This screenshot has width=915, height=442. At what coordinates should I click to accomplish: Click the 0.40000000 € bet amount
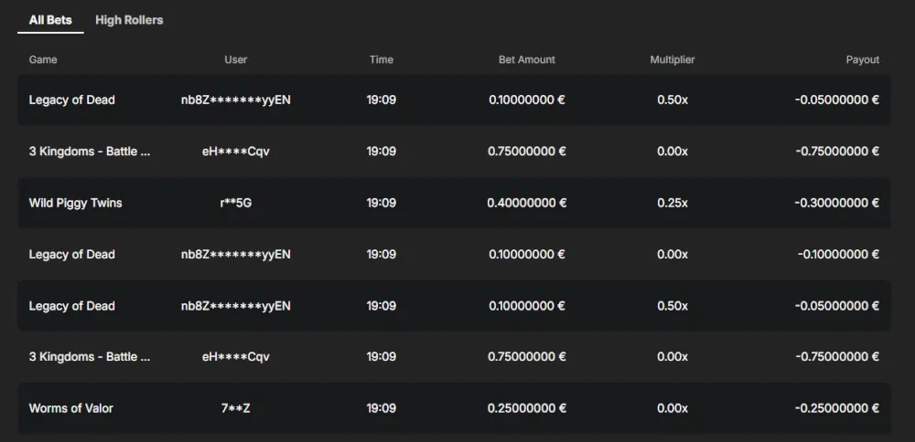tap(526, 203)
